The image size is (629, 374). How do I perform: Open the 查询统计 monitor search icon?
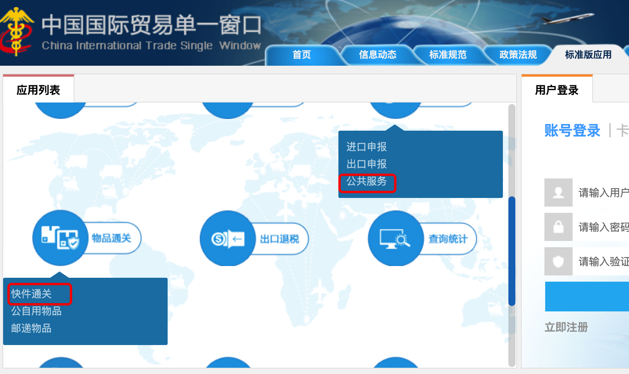(x=396, y=238)
